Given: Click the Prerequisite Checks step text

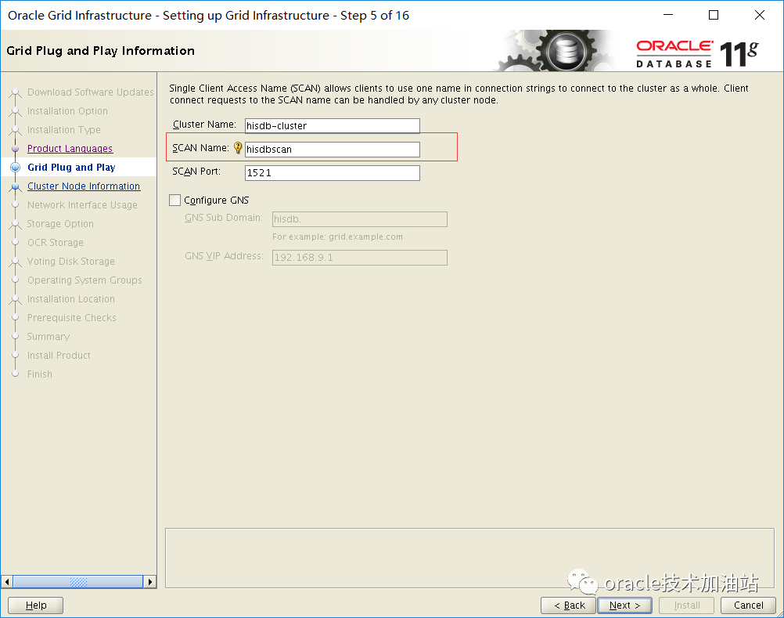Looking at the screenshot, I should 72,318.
